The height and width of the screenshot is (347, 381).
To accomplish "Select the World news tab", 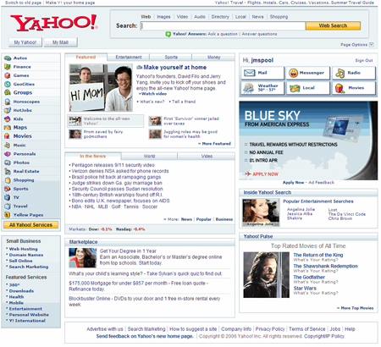I will 149,156.
